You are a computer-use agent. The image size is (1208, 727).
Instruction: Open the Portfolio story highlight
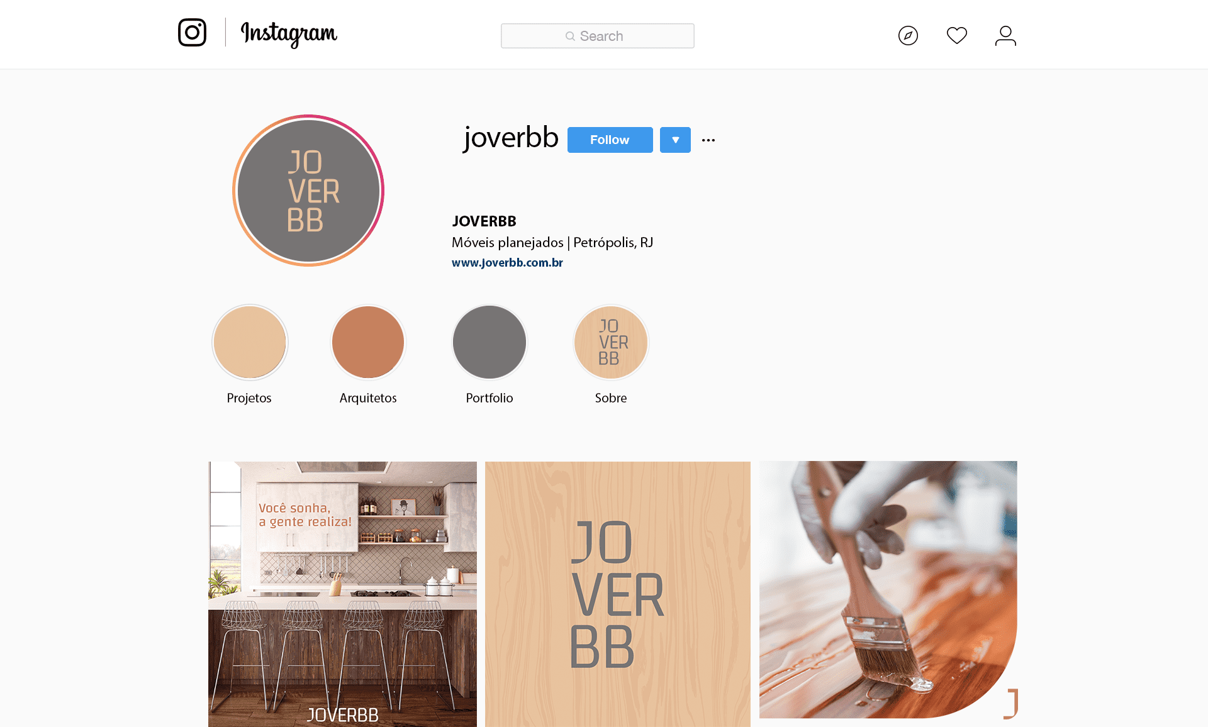(x=489, y=342)
